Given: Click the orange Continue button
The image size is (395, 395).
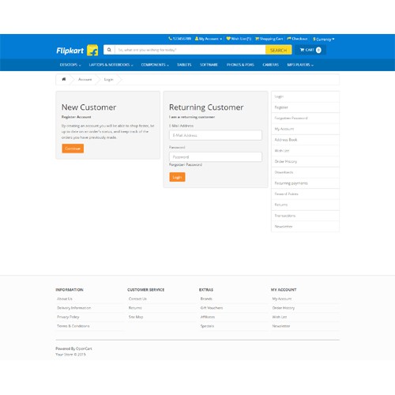Looking at the screenshot, I should [73, 149].
